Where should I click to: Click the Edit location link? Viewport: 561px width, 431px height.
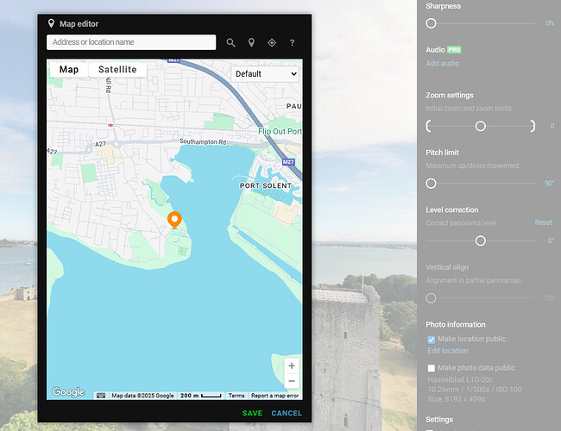(448, 351)
